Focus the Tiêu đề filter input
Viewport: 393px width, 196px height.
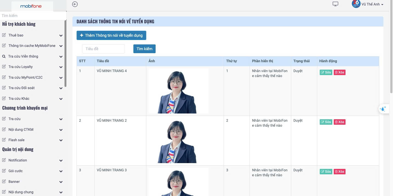tap(103, 49)
